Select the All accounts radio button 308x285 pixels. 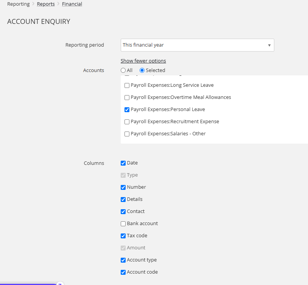pos(123,70)
